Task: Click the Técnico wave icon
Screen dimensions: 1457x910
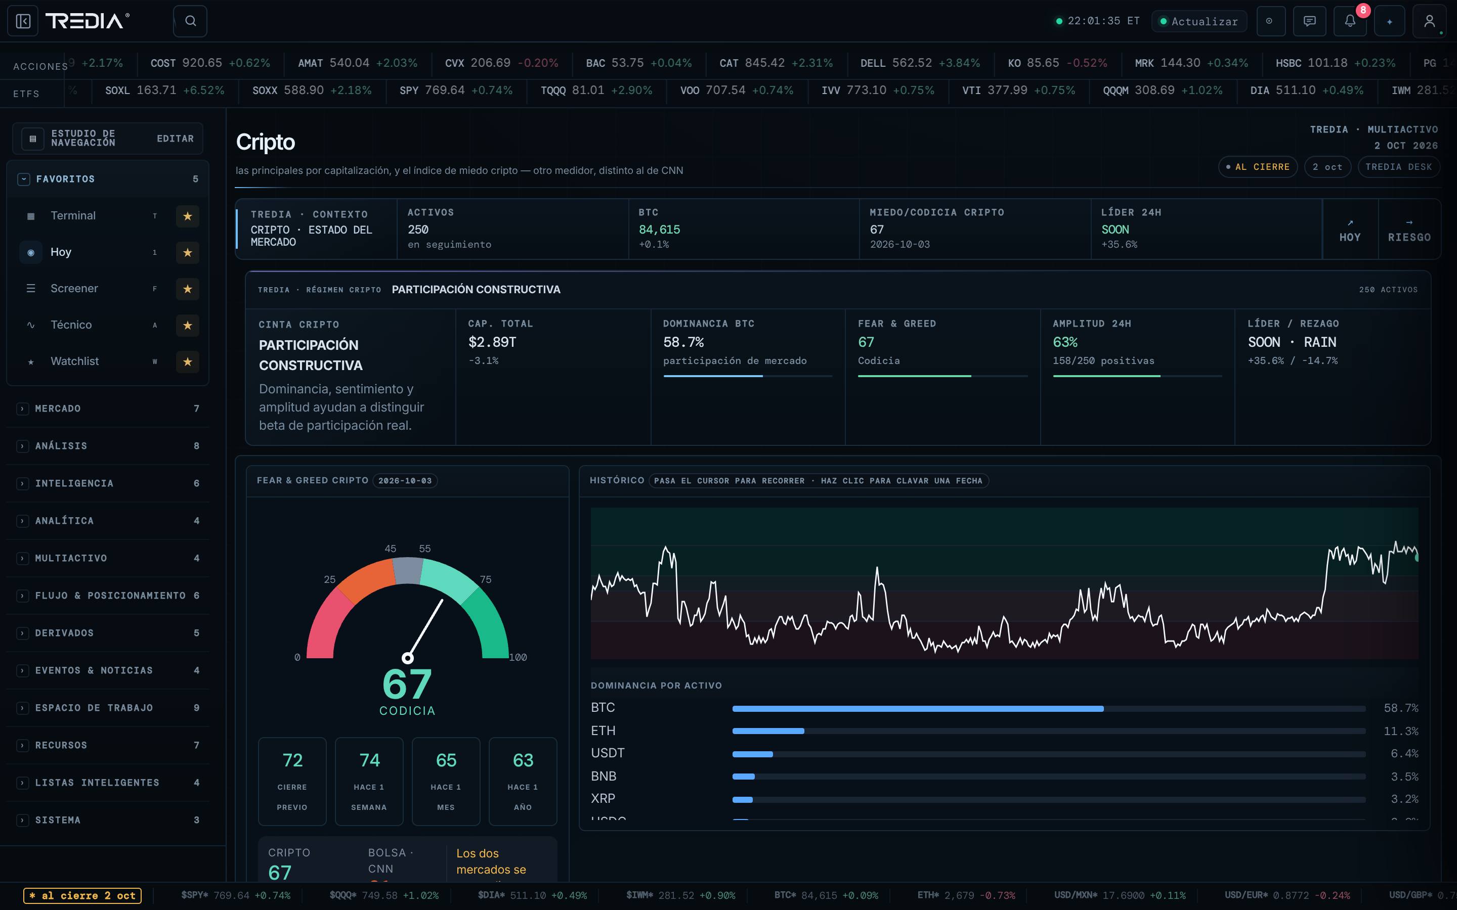Action: coord(31,325)
